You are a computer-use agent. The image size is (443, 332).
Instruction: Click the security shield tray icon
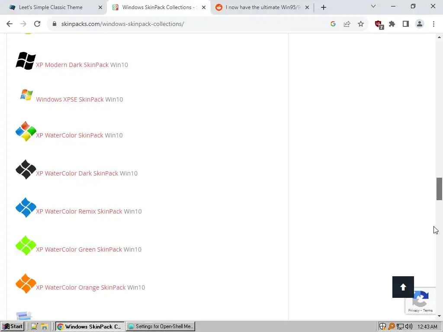(x=382, y=327)
